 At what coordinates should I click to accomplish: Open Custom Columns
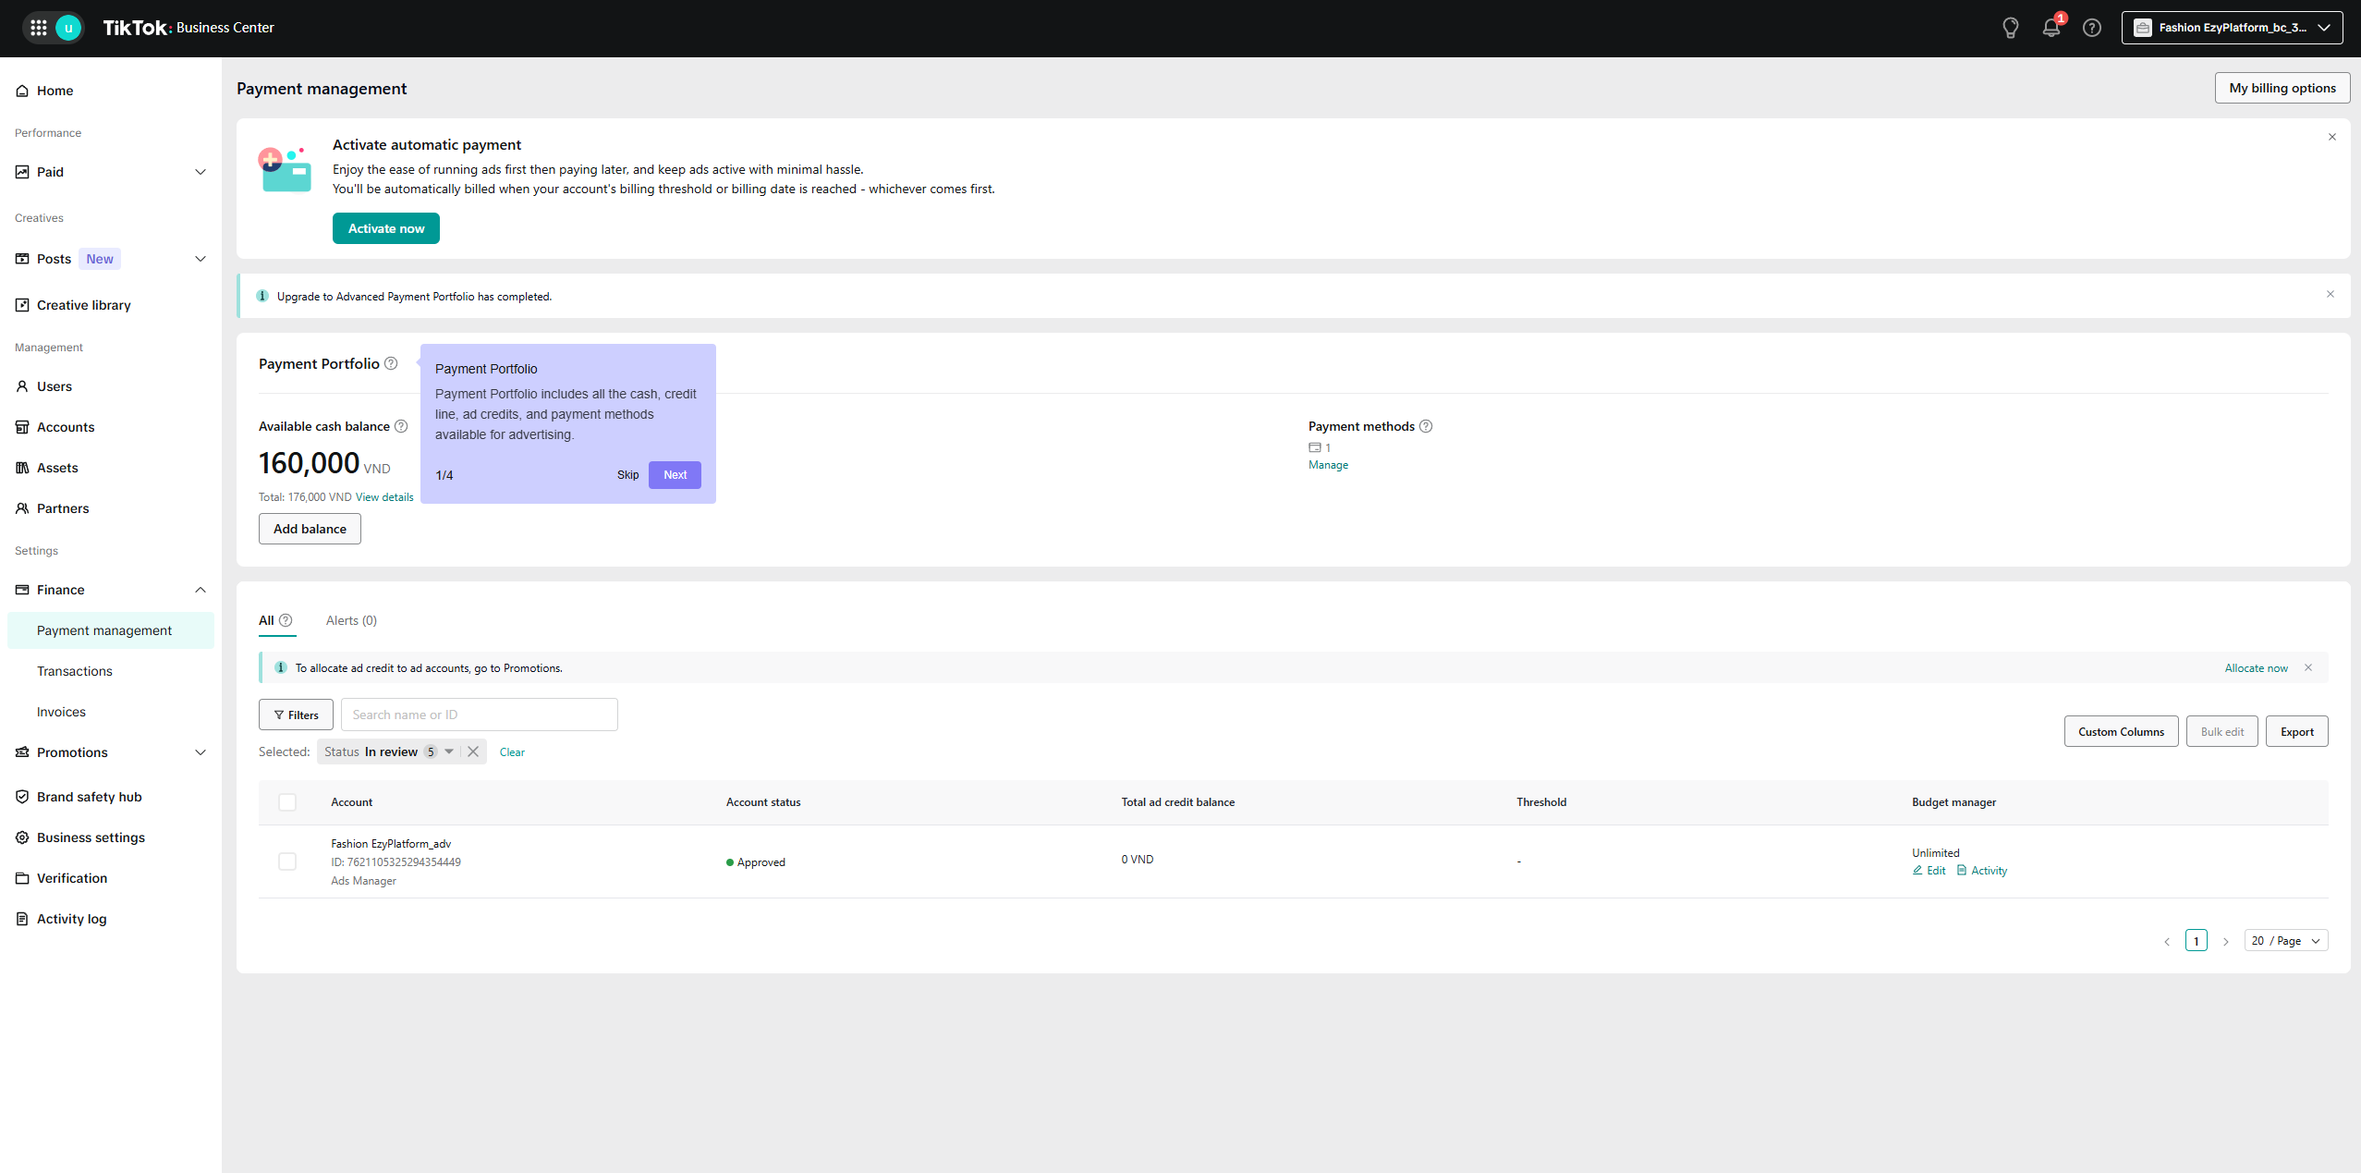[x=2121, y=731]
